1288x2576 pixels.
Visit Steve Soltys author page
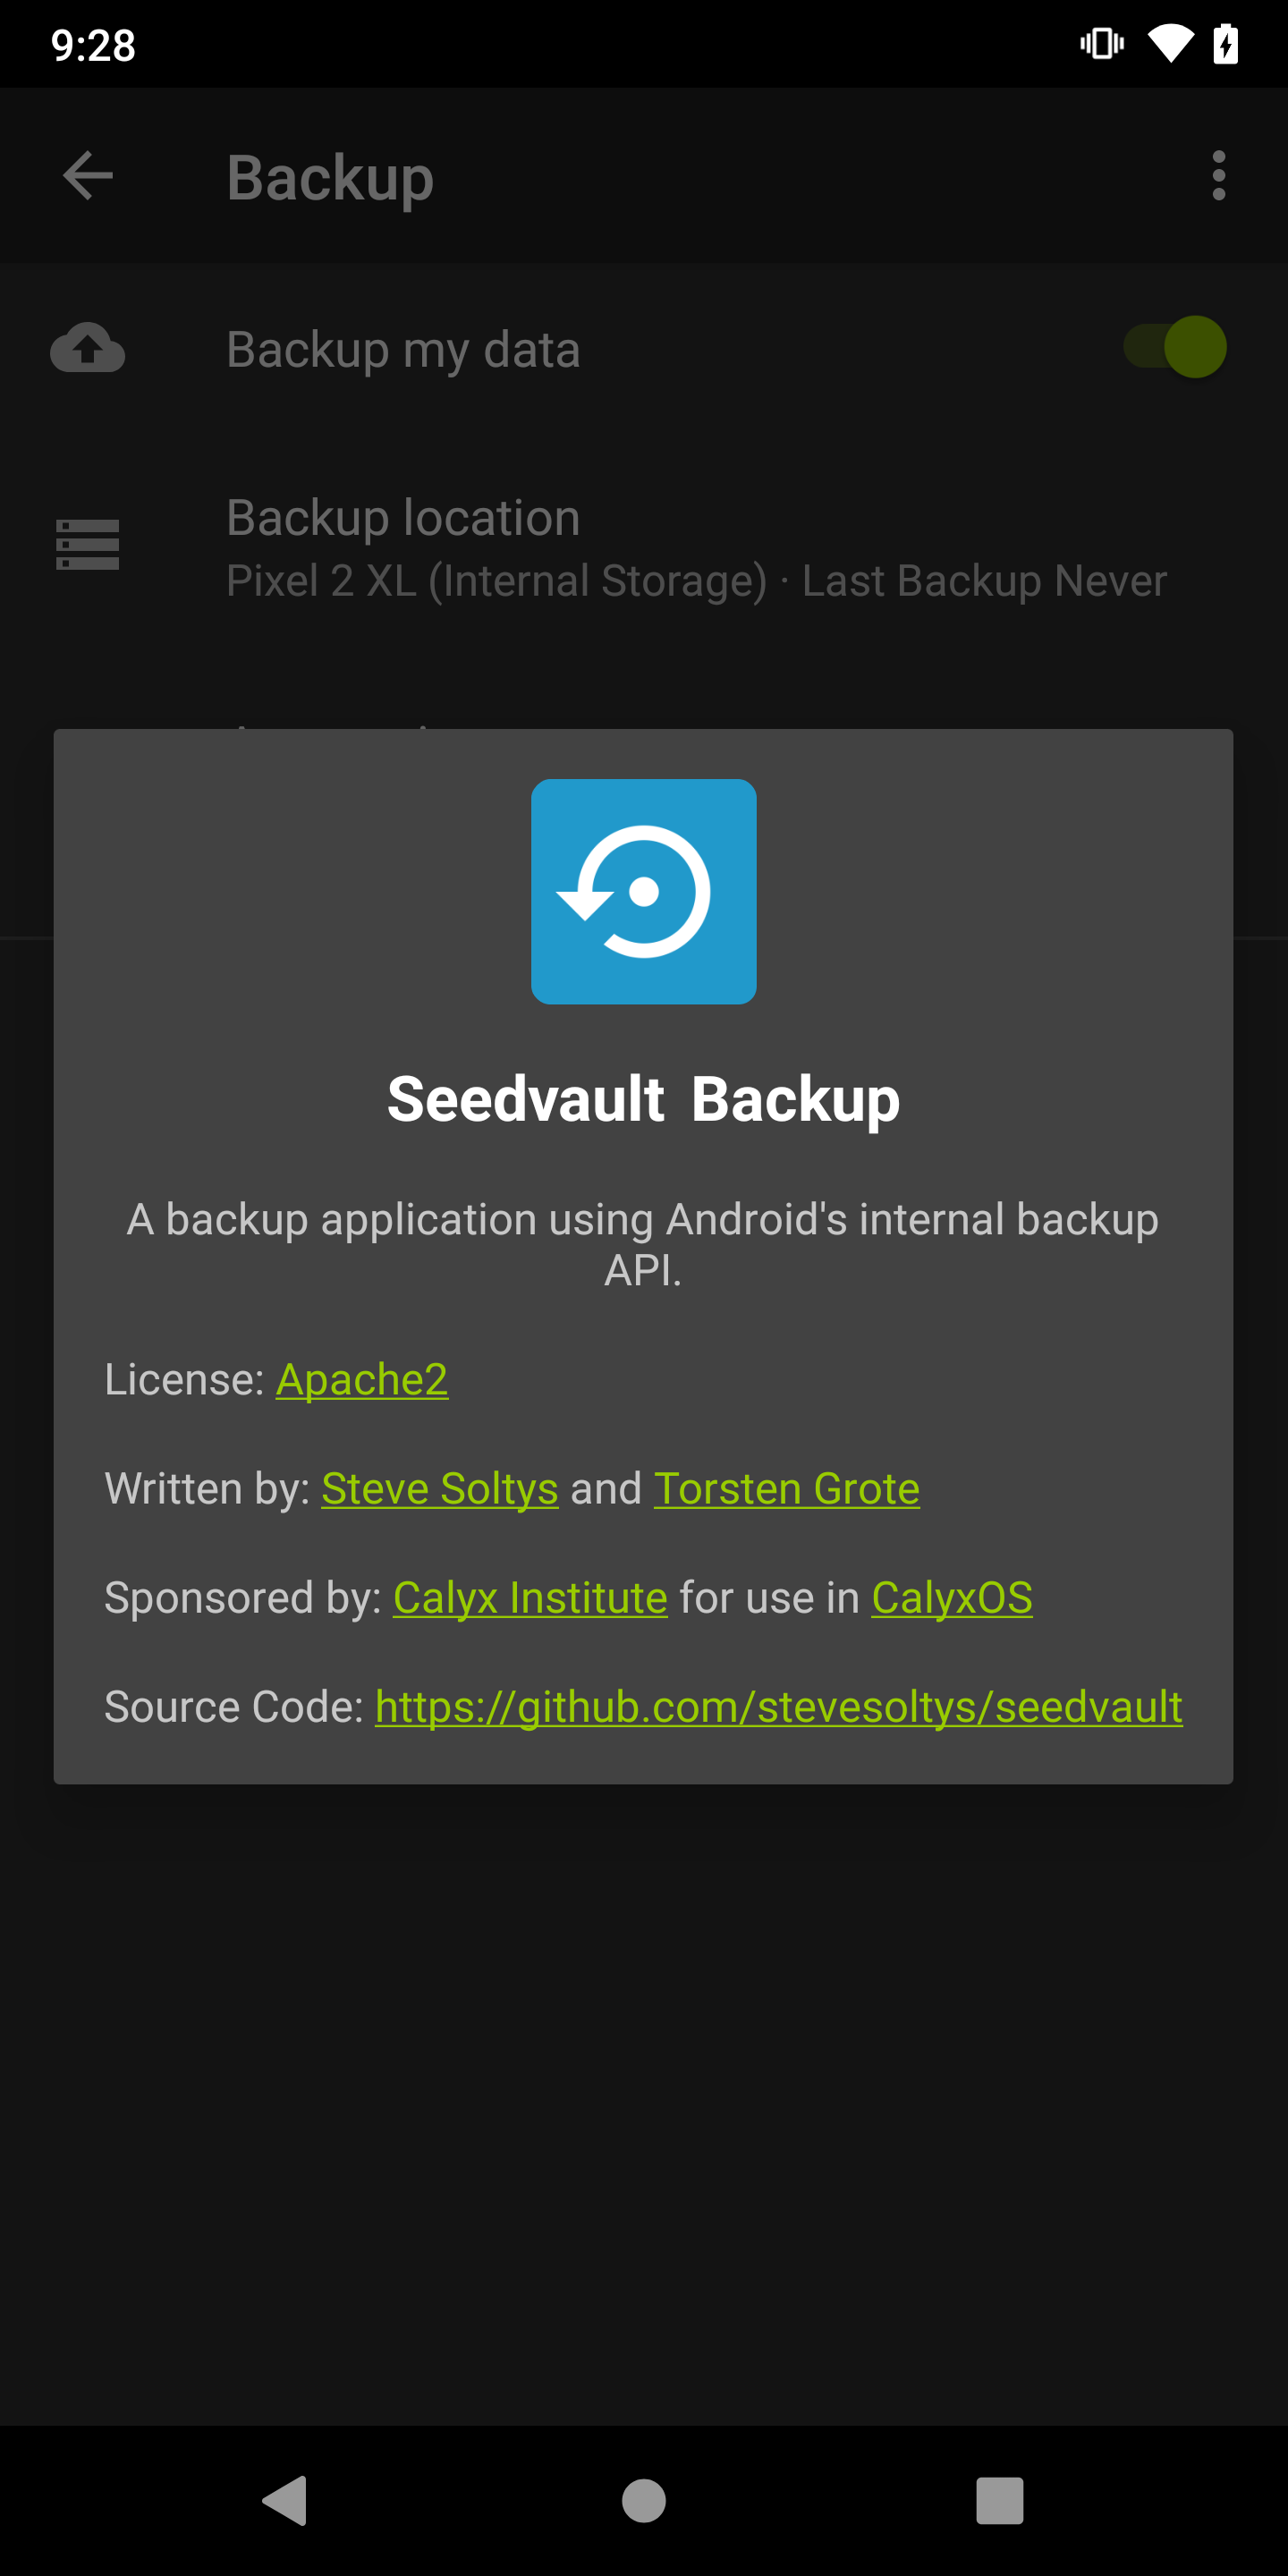439,1488
